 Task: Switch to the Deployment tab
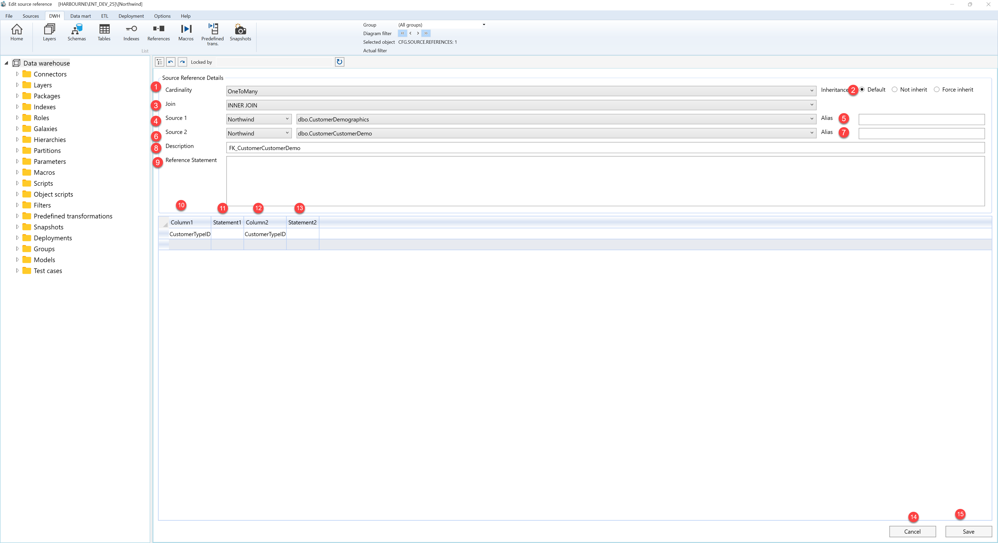click(131, 16)
